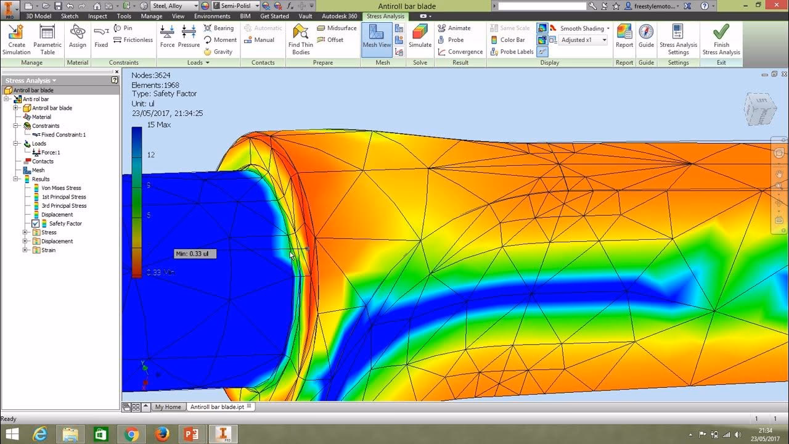
Task: Open the Guide
Action: pyautogui.click(x=646, y=37)
